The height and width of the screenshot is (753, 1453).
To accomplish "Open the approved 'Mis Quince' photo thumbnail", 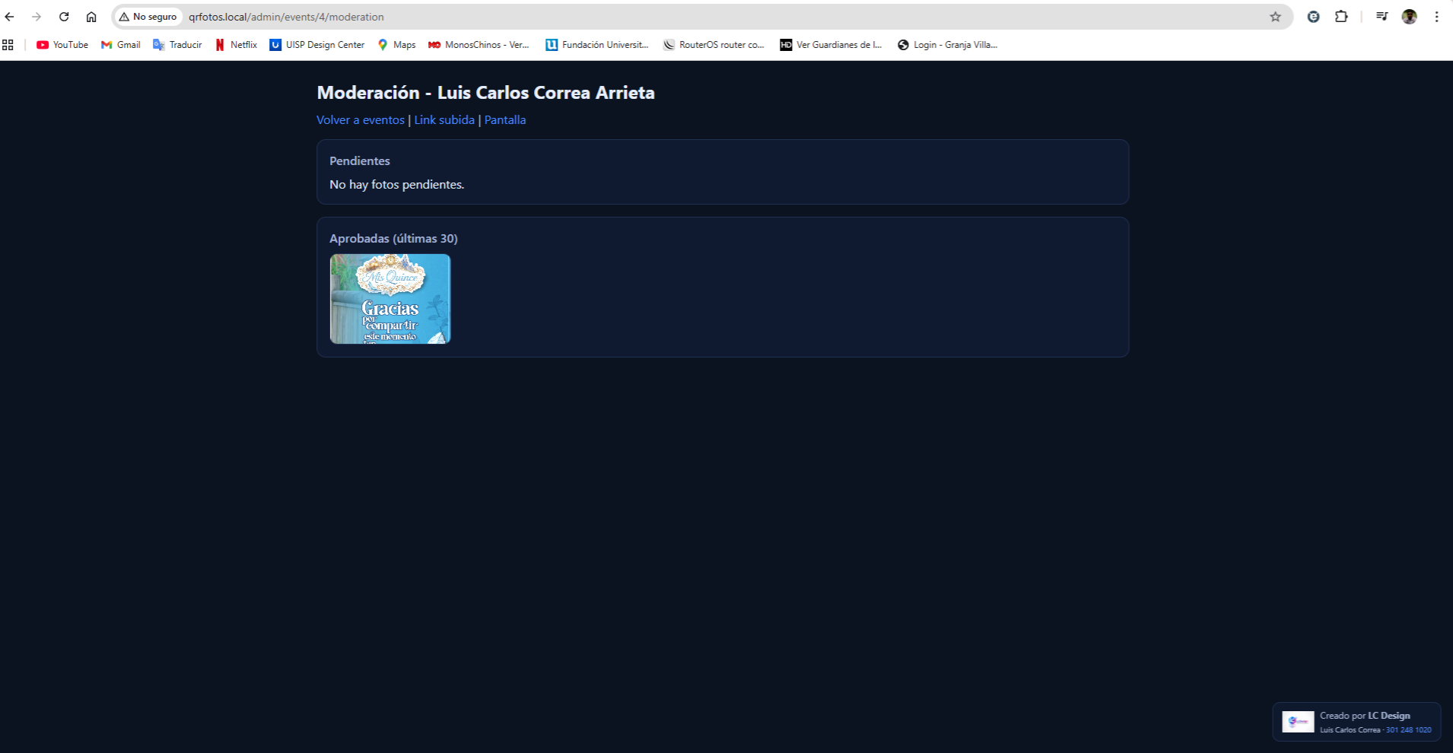I will click(389, 299).
